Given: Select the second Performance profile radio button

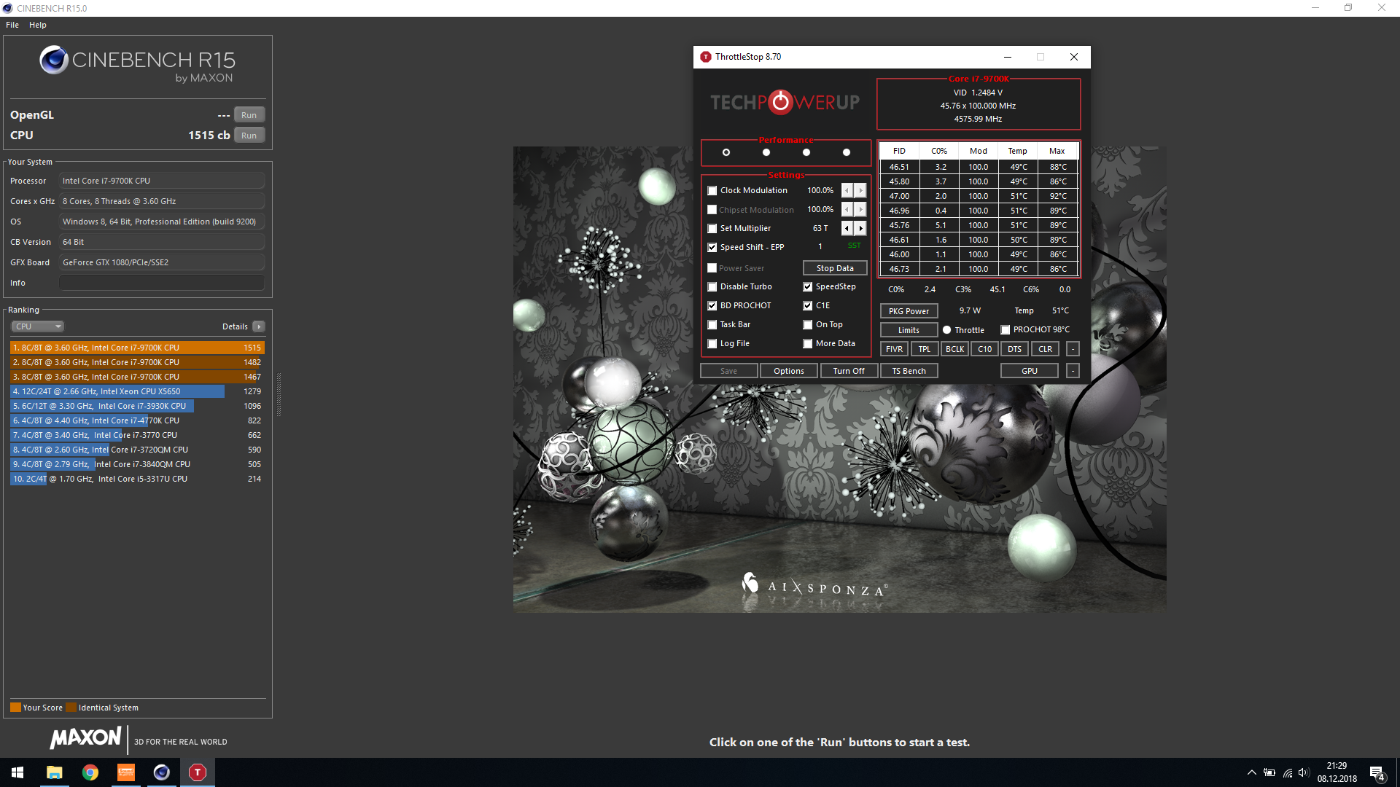Looking at the screenshot, I should click(766, 152).
